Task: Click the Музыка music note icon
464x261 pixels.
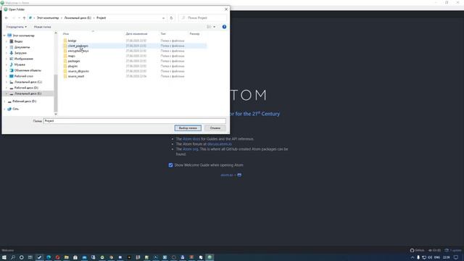Action: (x=12, y=65)
